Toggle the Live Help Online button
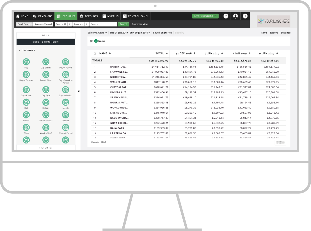The image size is (311, 231). (205, 16)
